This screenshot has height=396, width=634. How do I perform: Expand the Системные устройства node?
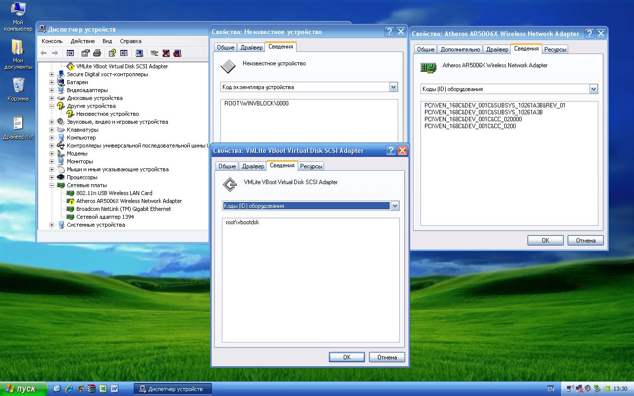point(52,225)
